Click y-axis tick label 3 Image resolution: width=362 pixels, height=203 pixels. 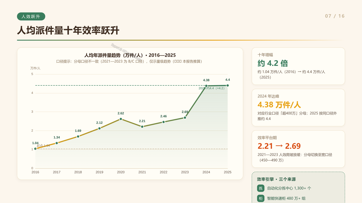pyautogui.click(x=32, y=112)
